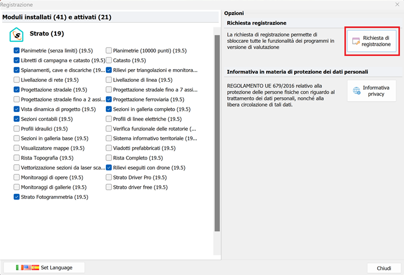The image size is (404, 275).
Task: Close the Registrazione window
Action: (x=397, y=5)
